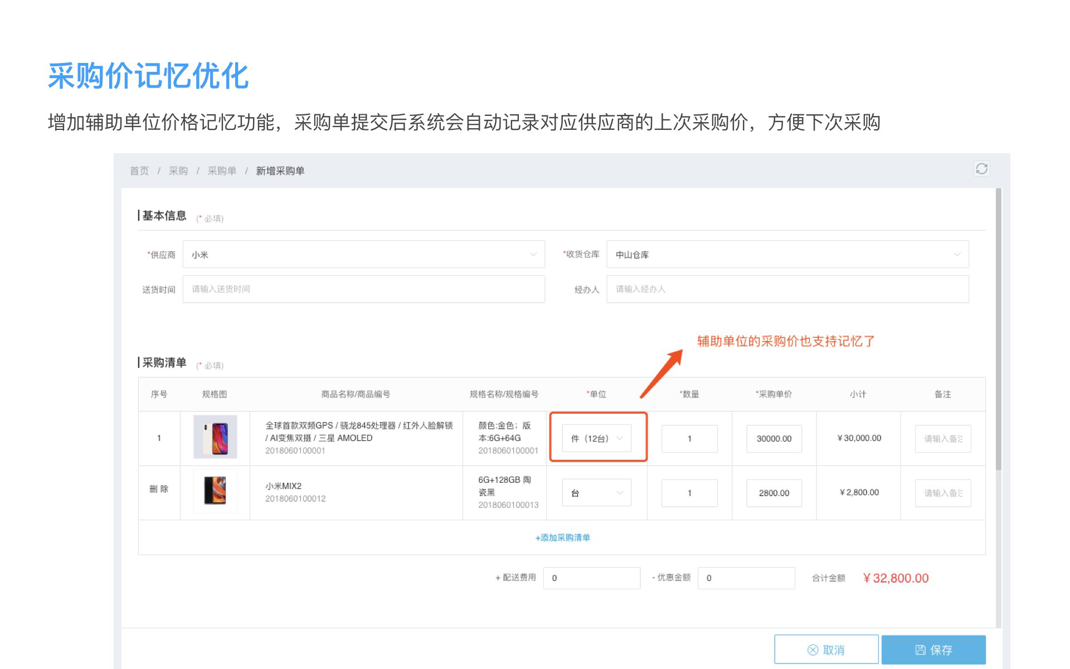Click the 取消 cancel button
The width and height of the screenshot is (1070, 669).
[x=826, y=650]
